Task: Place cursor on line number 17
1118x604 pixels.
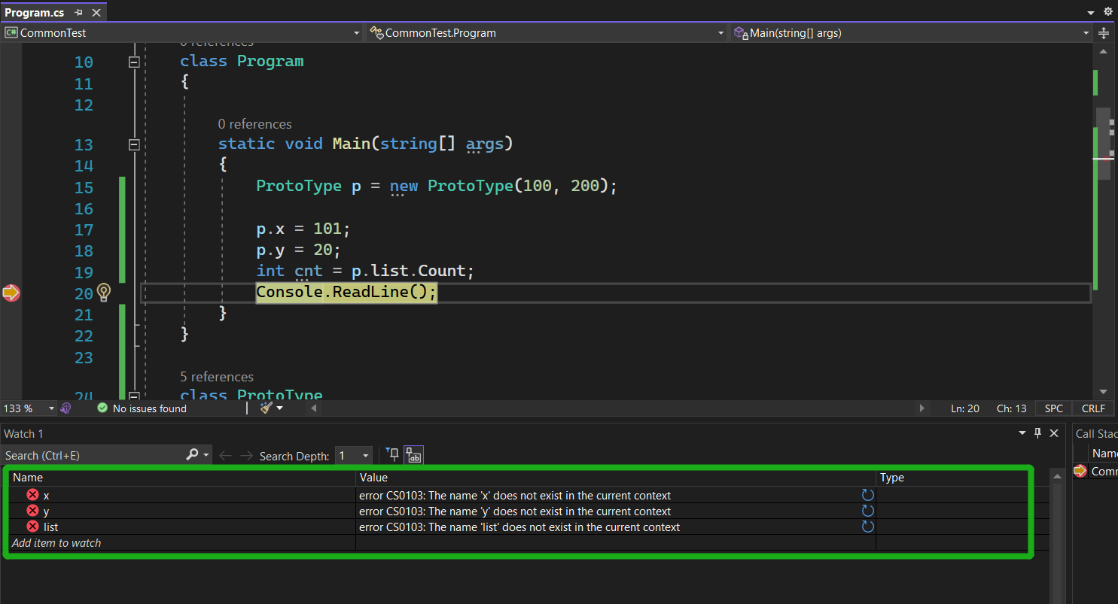Action: pos(84,229)
